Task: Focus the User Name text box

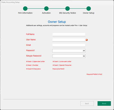Action: (69, 40)
